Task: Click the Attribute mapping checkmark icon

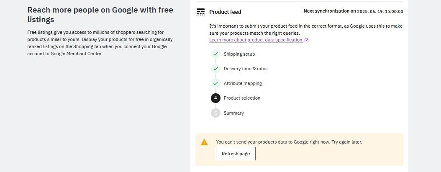Action: tap(215, 83)
